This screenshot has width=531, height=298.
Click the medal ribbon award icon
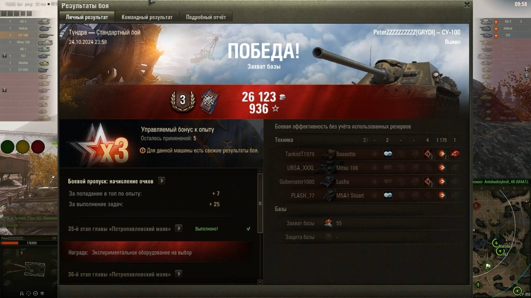pos(209,101)
